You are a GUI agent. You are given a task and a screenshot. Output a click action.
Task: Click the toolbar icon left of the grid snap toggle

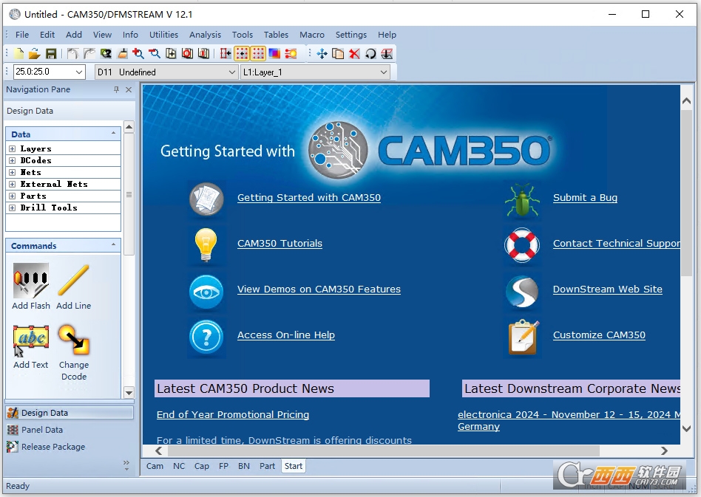point(226,54)
